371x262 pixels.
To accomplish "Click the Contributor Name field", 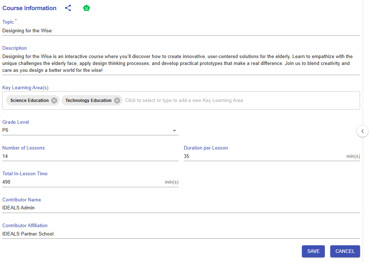I will click(181, 208).
